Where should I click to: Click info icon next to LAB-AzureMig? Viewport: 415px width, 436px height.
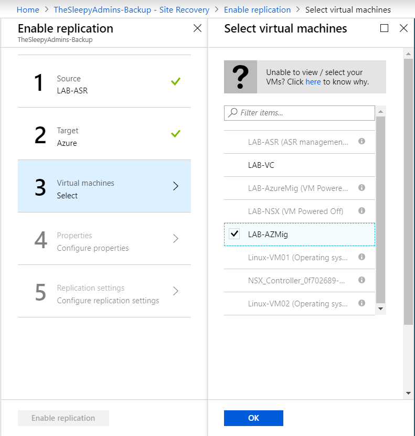click(361, 188)
